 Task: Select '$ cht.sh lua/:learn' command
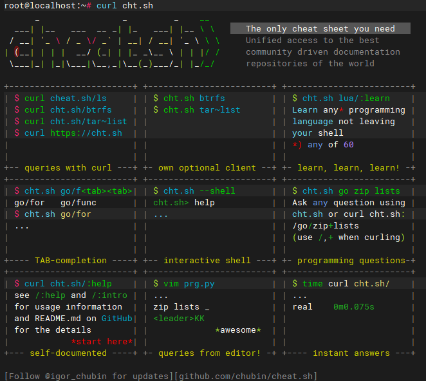341,98
